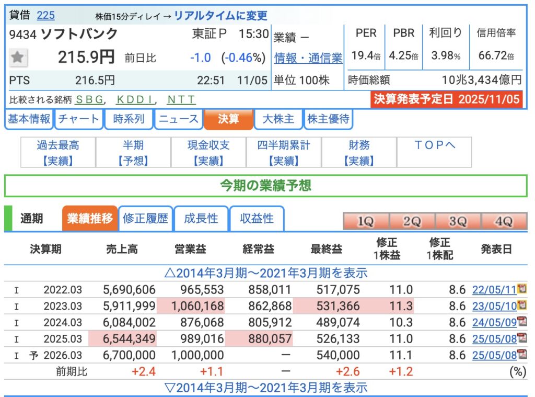Open the PDF icon beside 25/05/08 for 2025.03
This screenshot has height=397, width=535.
[x=521, y=339]
